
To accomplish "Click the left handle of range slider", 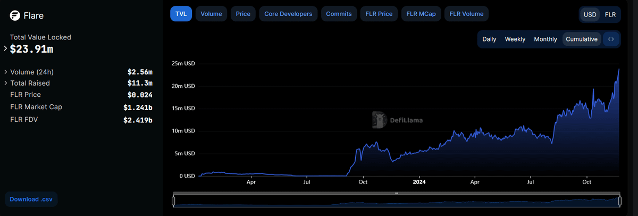I will (173, 201).
